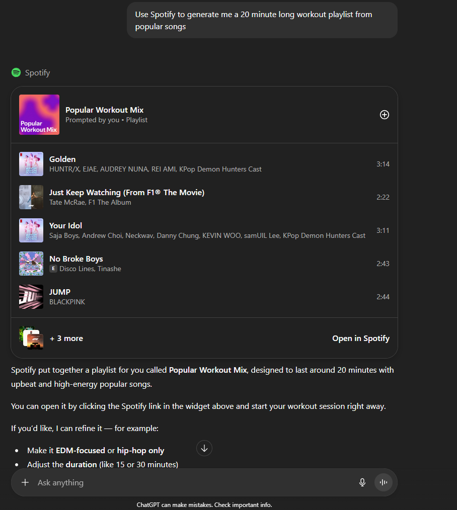Click ChatGPT can make mistakes disclaimer
The height and width of the screenshot is (510, 457).
click(x=204, y=505)
